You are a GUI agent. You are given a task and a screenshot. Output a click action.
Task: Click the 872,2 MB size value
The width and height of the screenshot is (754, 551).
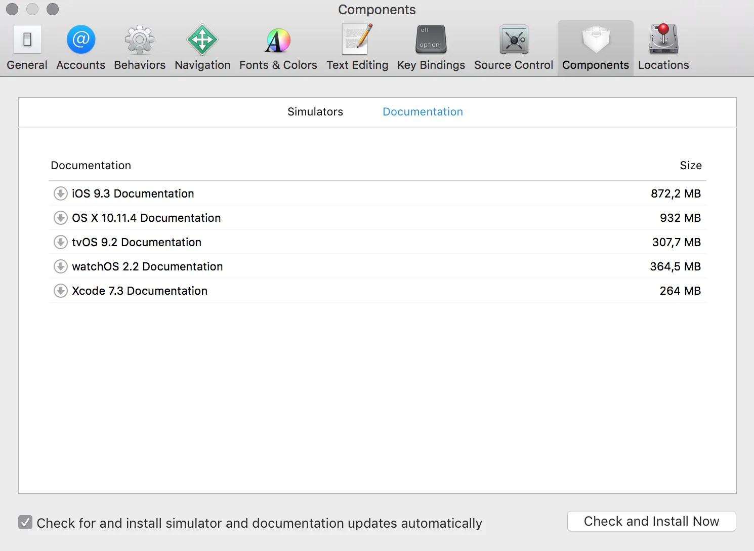(676, 193)
